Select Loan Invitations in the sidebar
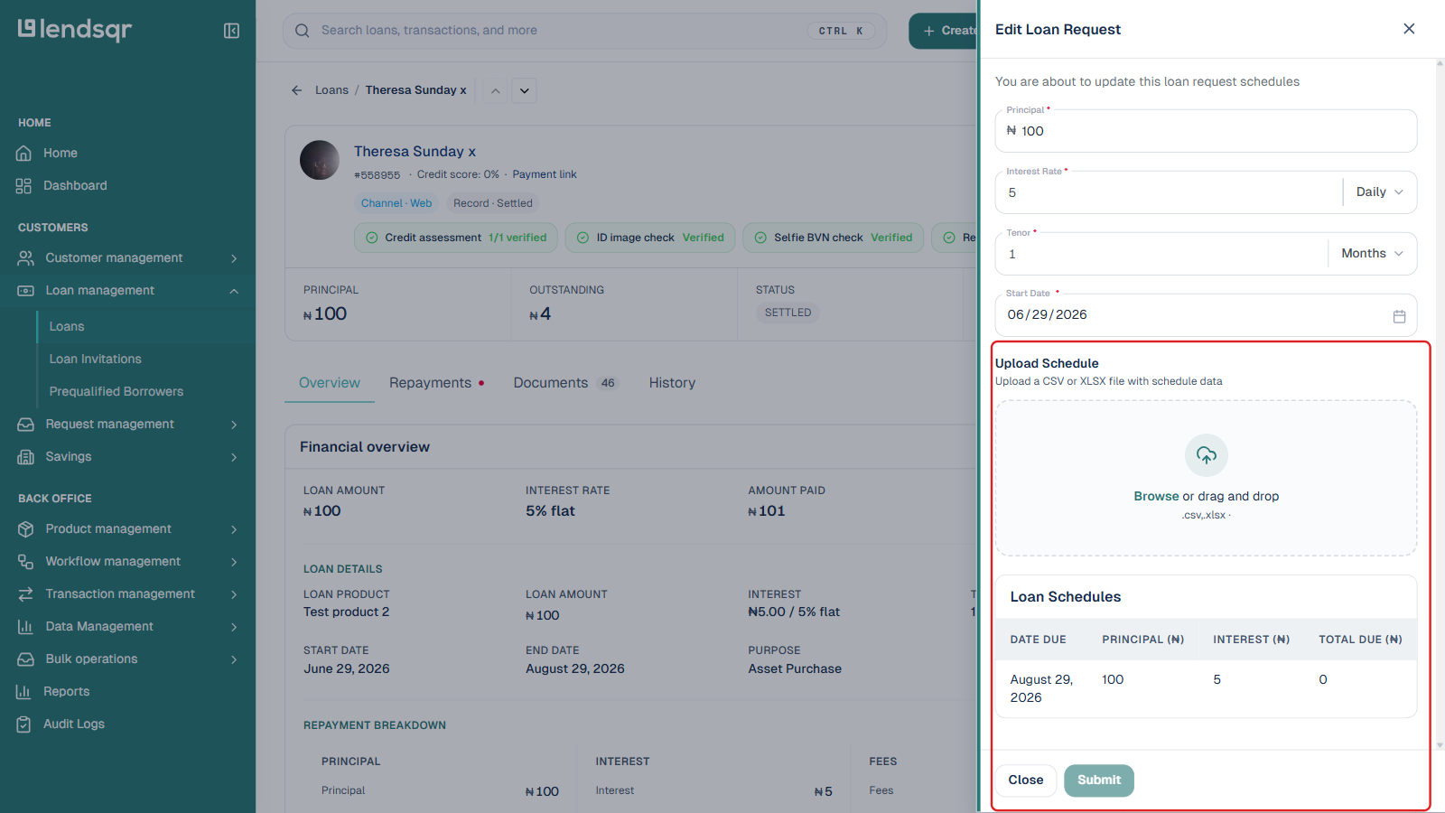1445x813 pixels. point(96,359)
